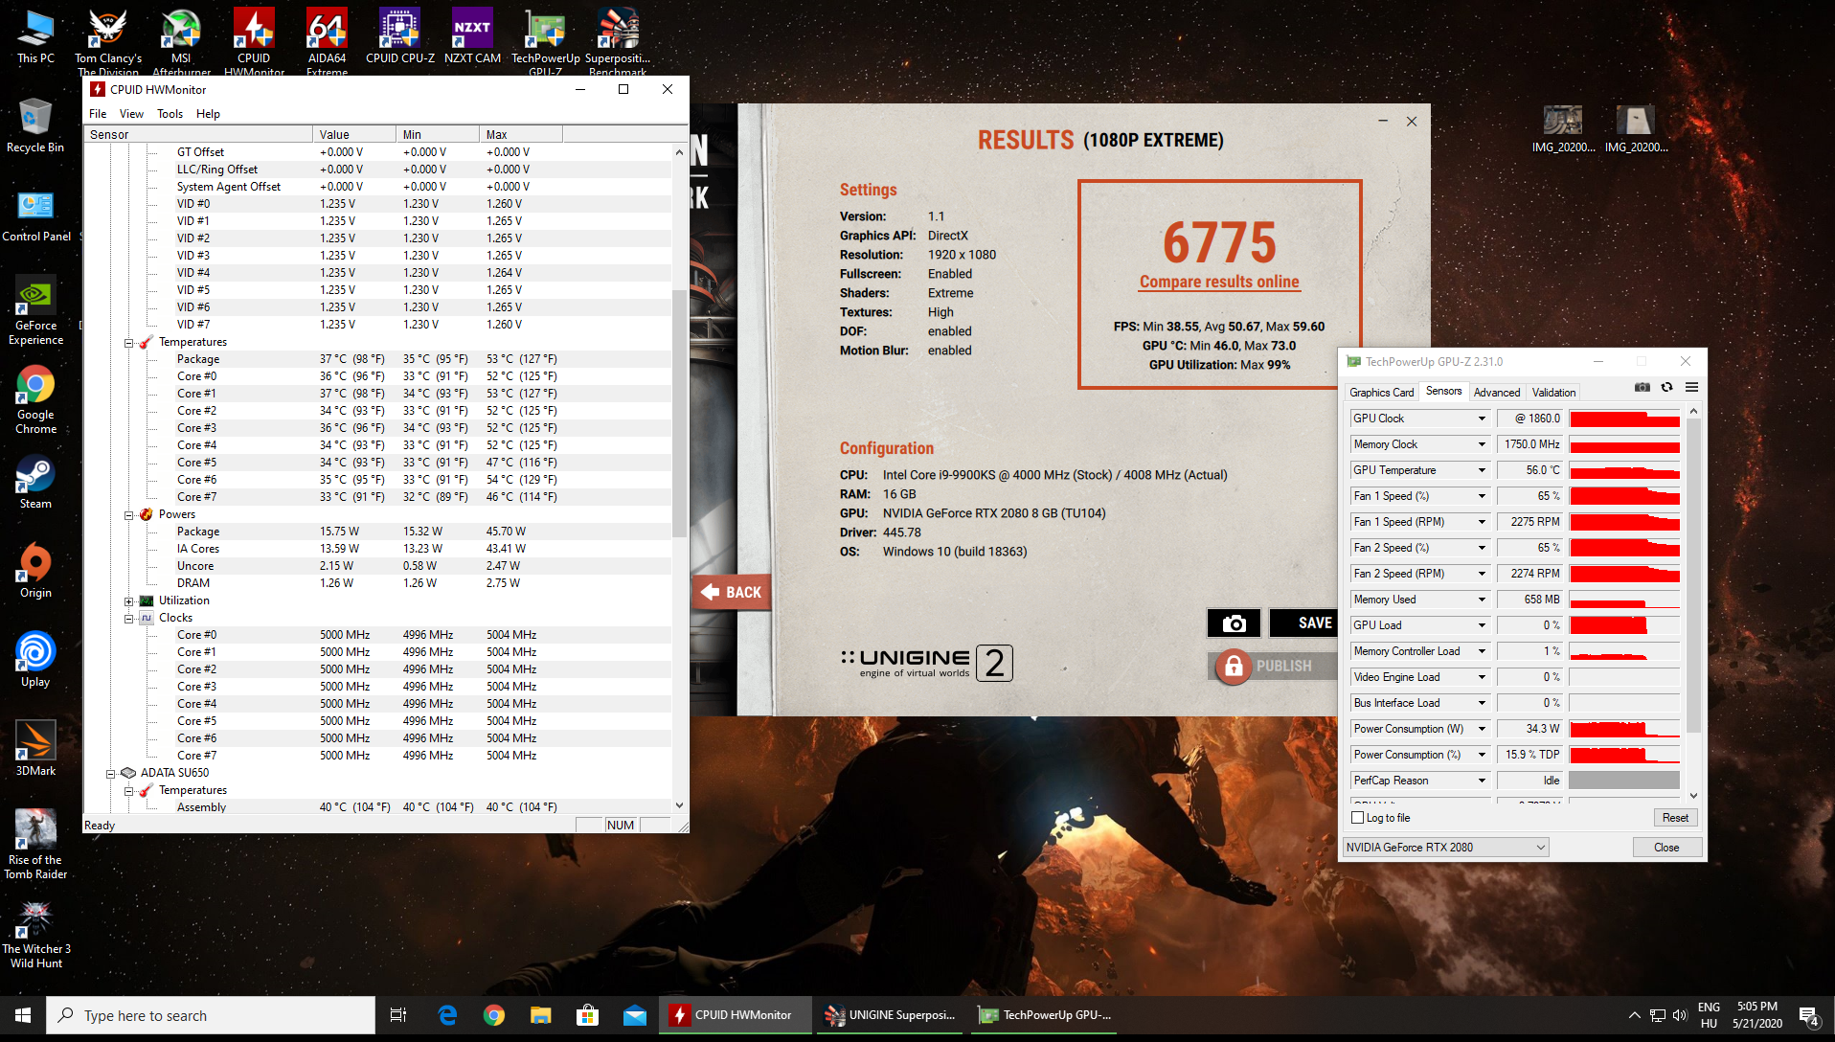
Task: Open the PerfCap Reason sensor dropdown
Action: pos(1482,781)
